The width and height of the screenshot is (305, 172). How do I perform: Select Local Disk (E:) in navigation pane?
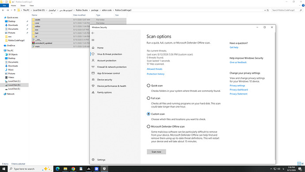(x=14, y=89)
